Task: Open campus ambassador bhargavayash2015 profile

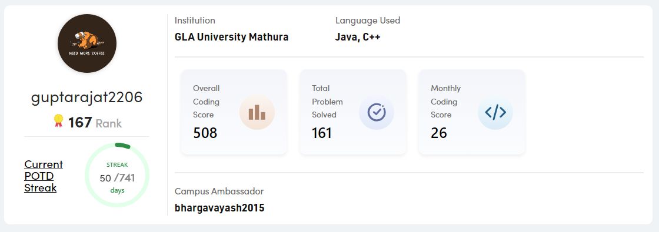Action: 219,208
